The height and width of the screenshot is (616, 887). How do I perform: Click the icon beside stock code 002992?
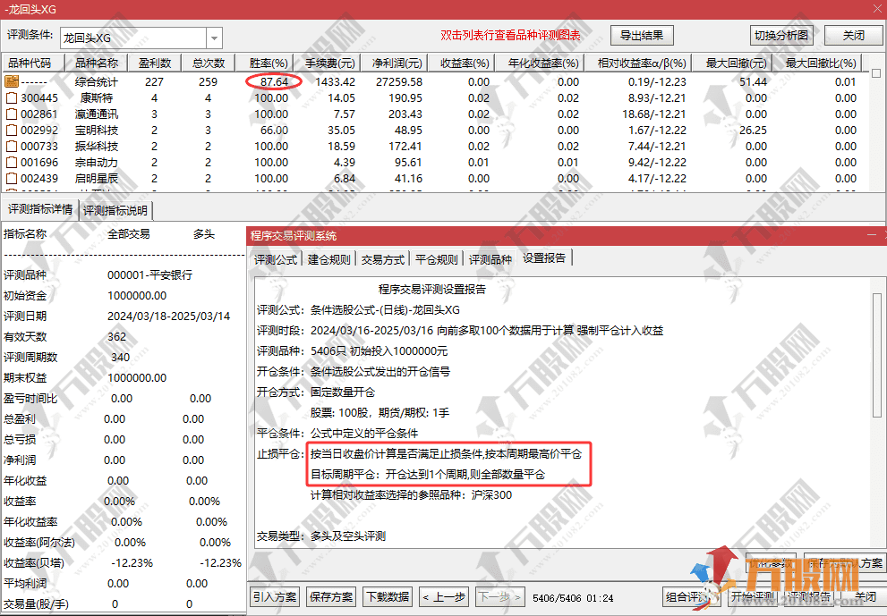pyautogui.click(x=12, y=130)
